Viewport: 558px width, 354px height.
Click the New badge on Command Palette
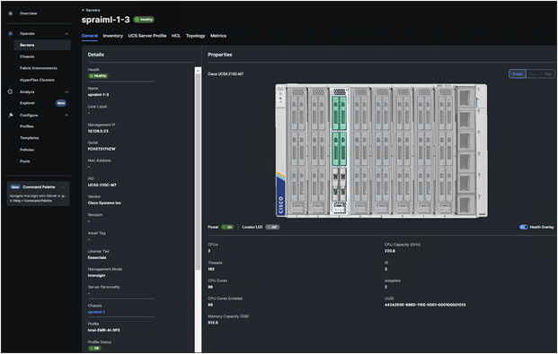tap(15, 186)
